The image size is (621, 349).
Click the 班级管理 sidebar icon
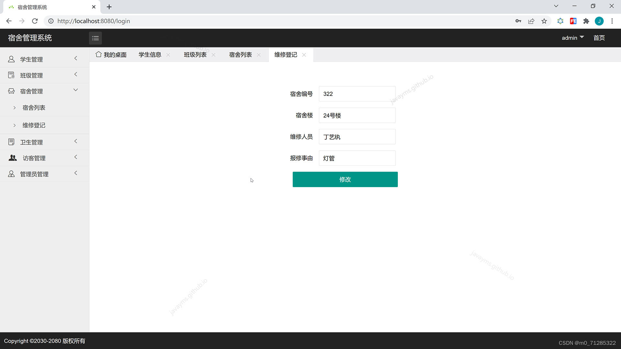click(x=11, y=75)
